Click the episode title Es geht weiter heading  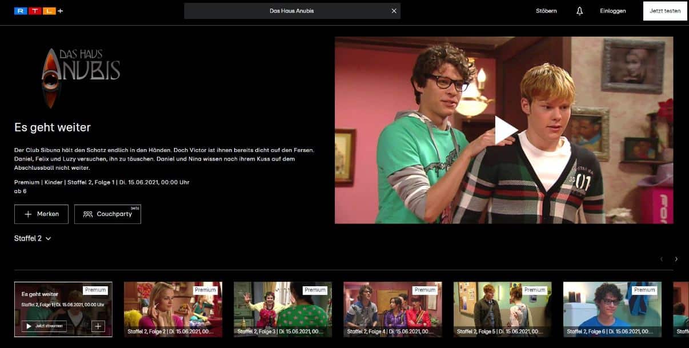point(53,127)
